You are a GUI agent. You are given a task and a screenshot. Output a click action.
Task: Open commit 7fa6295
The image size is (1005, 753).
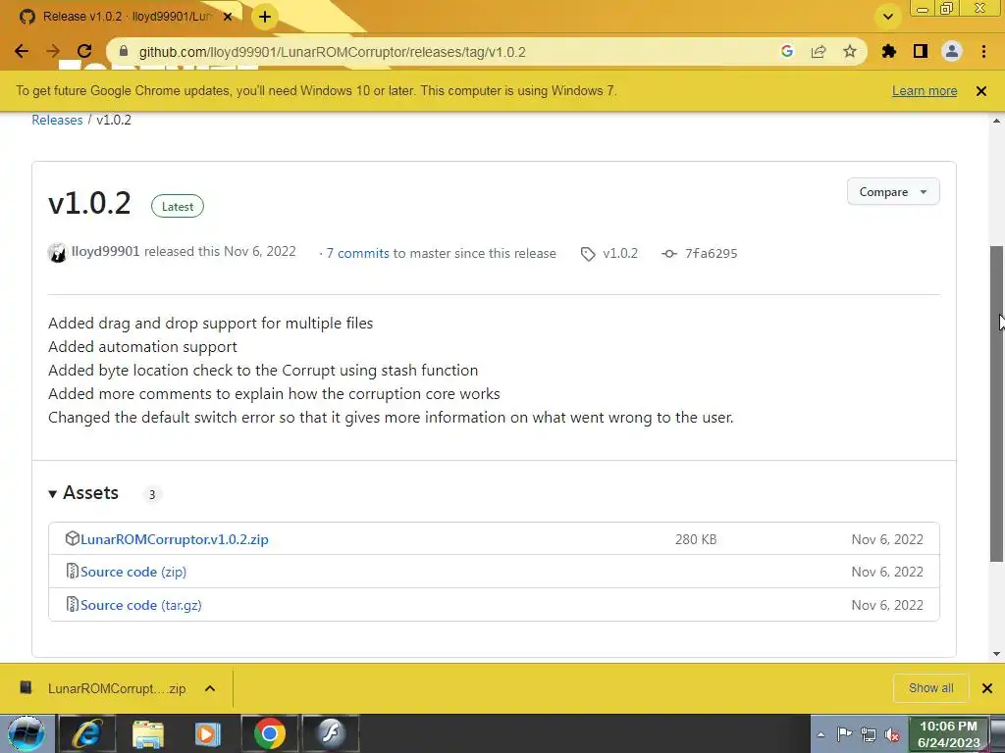pyautogui.click(x=711, y=254)
